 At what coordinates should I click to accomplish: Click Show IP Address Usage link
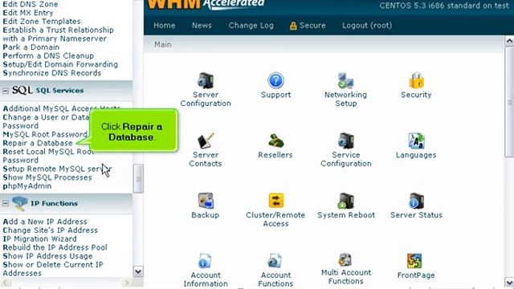[x=47, y=256]
